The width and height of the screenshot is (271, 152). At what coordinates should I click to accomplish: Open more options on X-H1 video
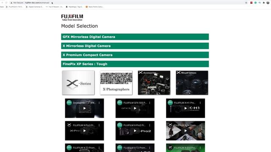[x=200, y=103]
